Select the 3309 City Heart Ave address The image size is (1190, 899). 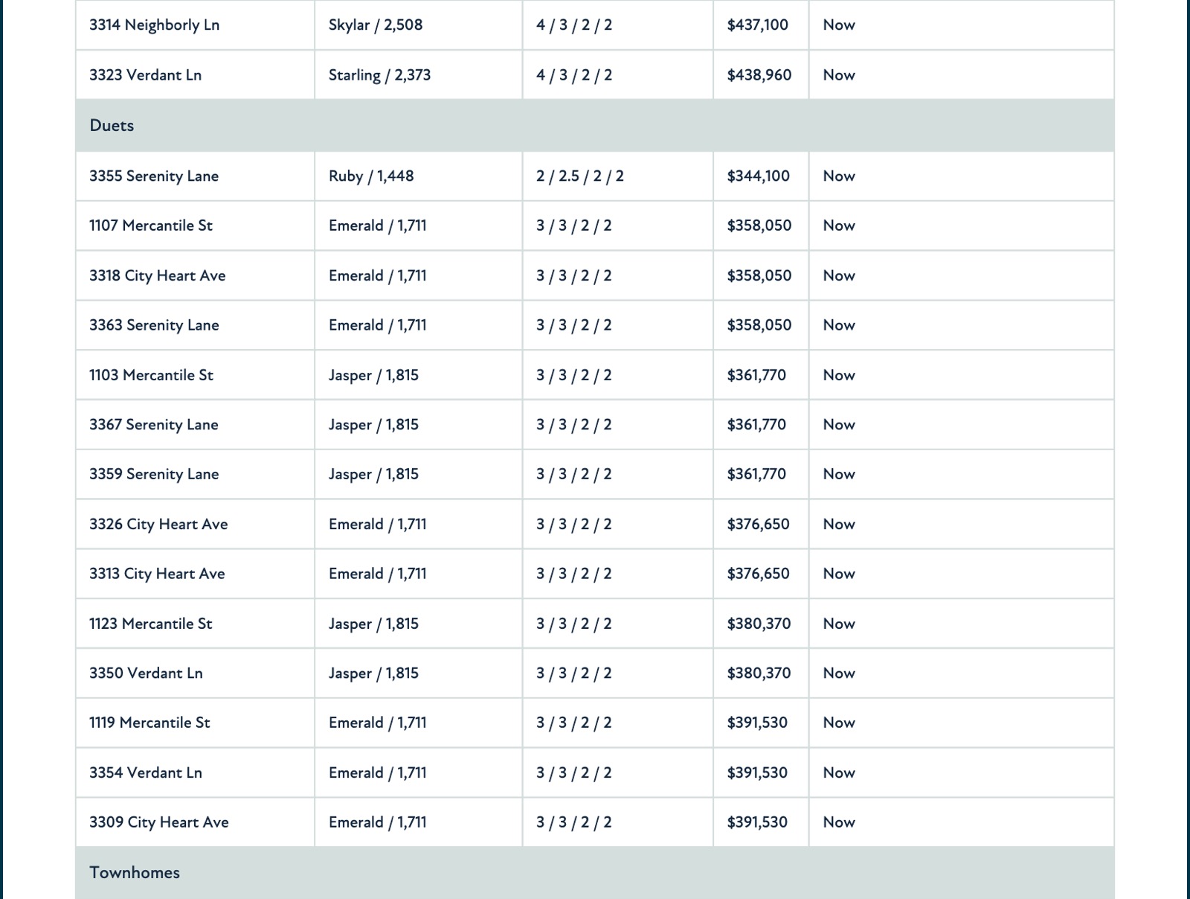(159, 822)
